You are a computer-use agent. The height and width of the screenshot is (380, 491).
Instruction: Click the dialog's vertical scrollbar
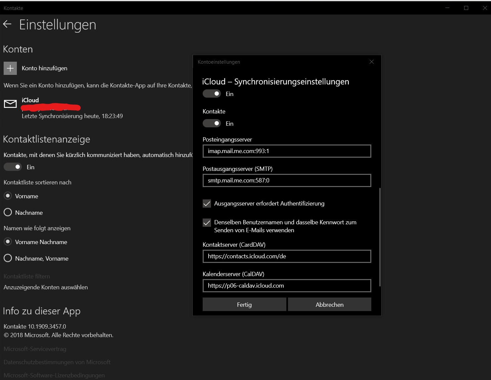pyautogui.click(x=380, y=237)
